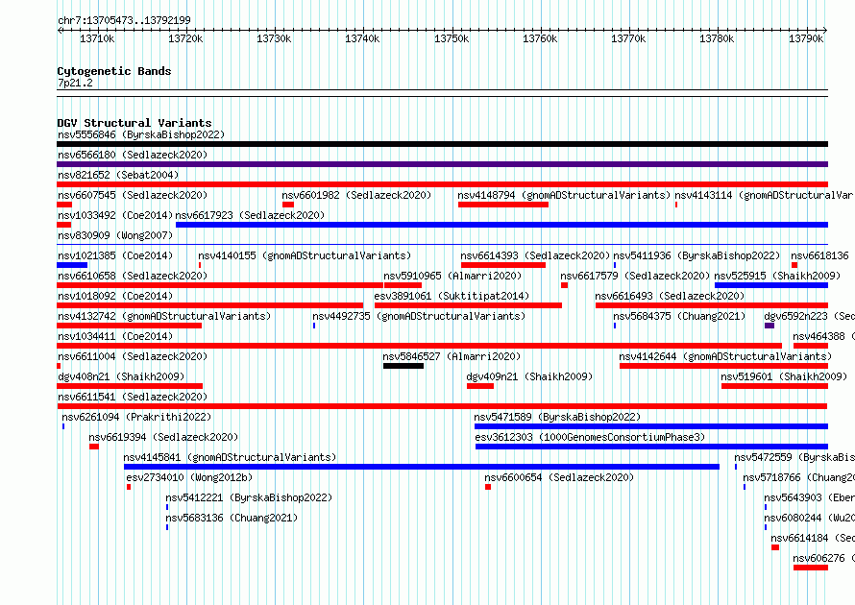Viewport: 855px width, 605px height.
Task: Click nsv6617579 (Sedlazeck2020) label
Action: [x=635, y=276]
